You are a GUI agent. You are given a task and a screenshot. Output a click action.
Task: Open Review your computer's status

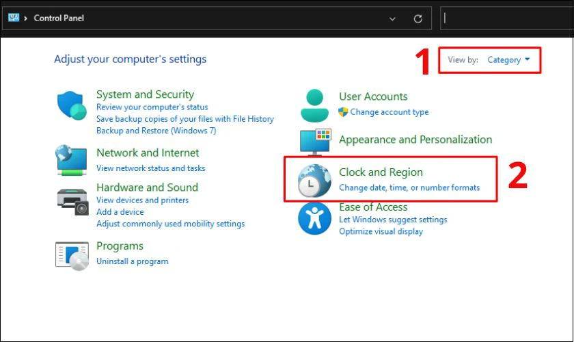click(152, 107)
